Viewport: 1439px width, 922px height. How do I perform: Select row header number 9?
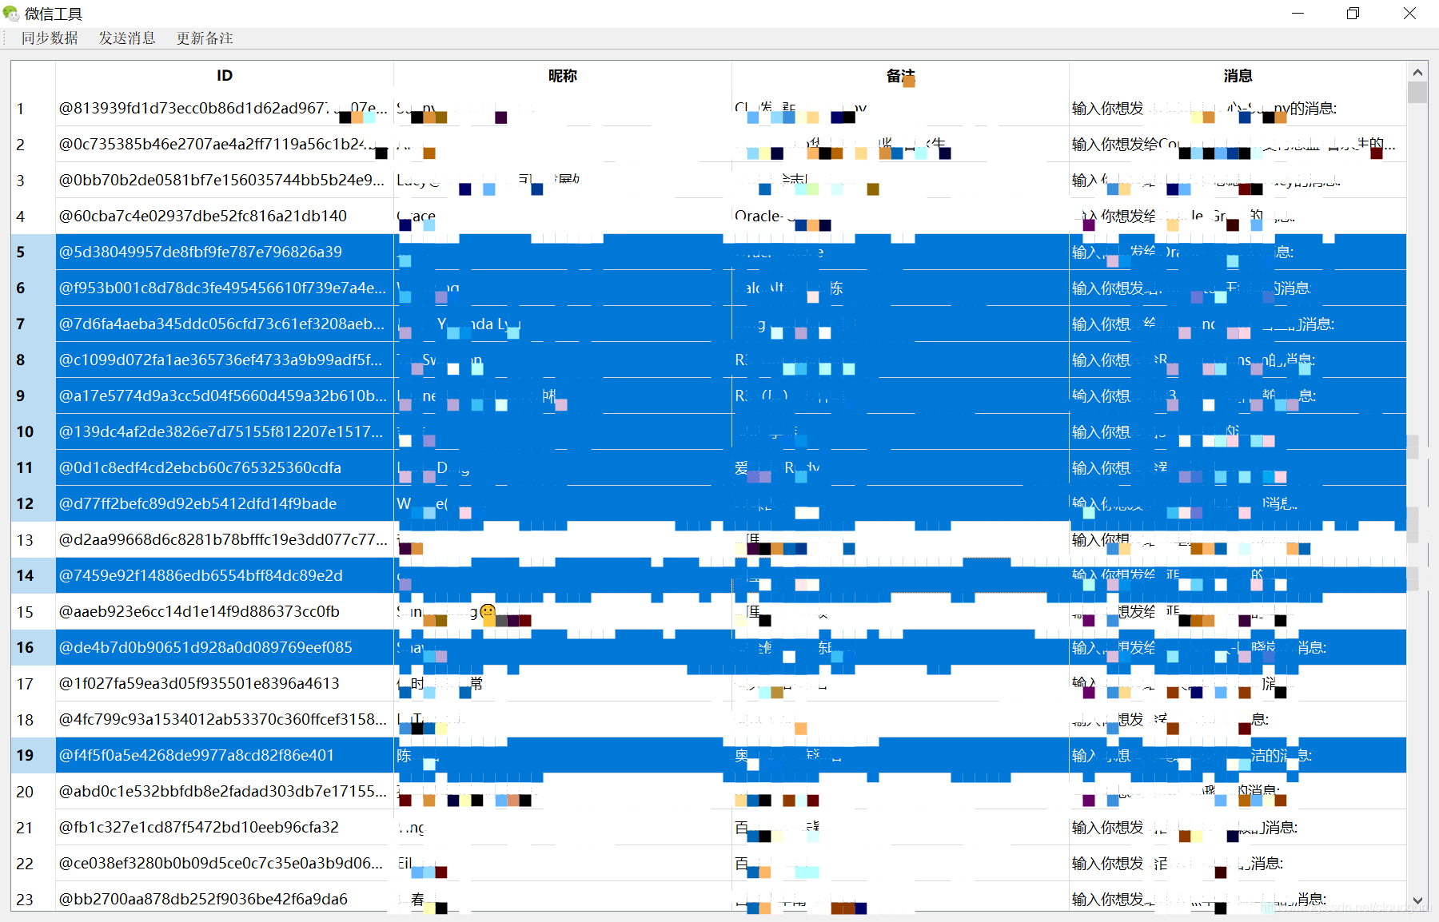tap(34, 395)
